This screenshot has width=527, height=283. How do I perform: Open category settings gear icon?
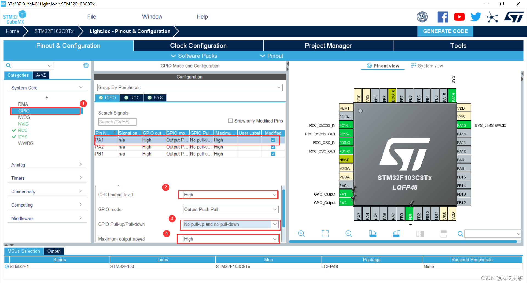point(86,65)
